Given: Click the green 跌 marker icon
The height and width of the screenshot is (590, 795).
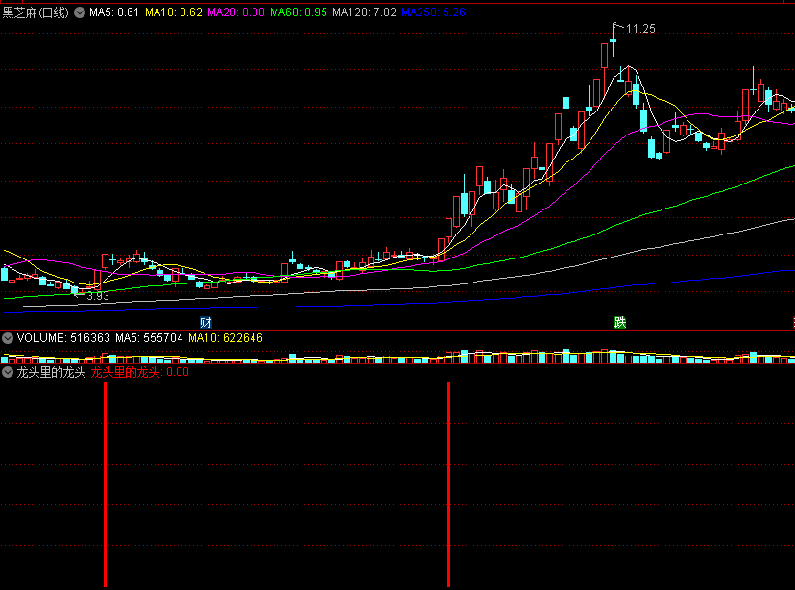Looking at the screenshot, I should [619, 323].
